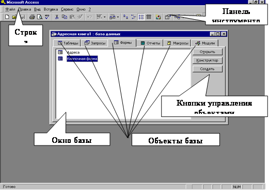Image resolution: width=269 pixels, height=190 pixels.
Task: Click the Конструктор button
Action: click(208, 61)
